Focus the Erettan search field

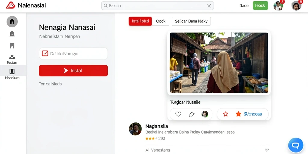pos(157,6)
